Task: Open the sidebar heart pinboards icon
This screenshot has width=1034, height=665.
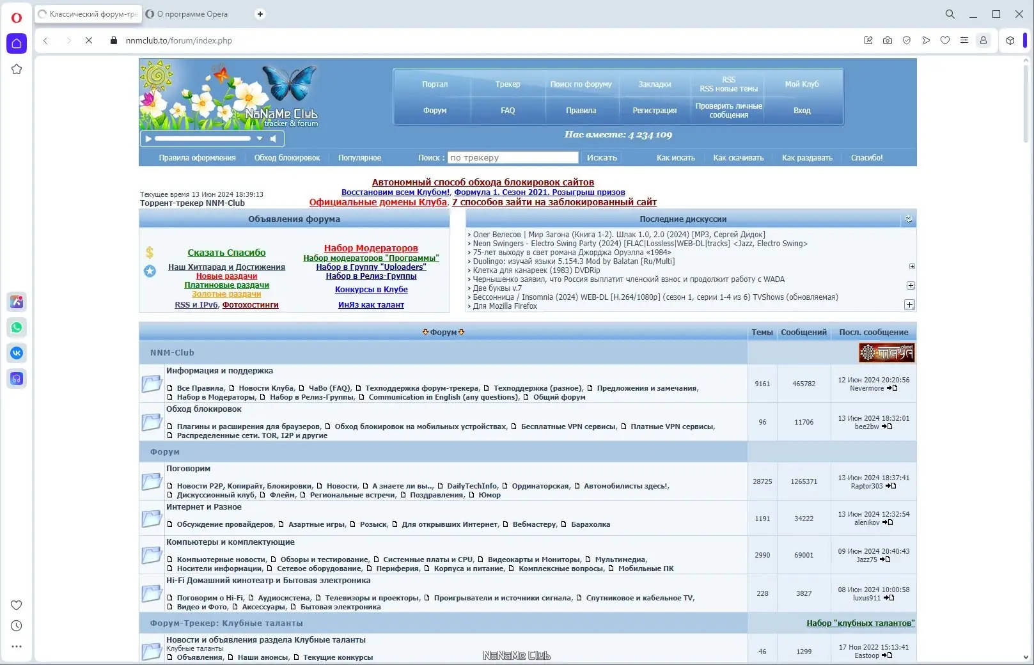Action: [x=17, y=605]
